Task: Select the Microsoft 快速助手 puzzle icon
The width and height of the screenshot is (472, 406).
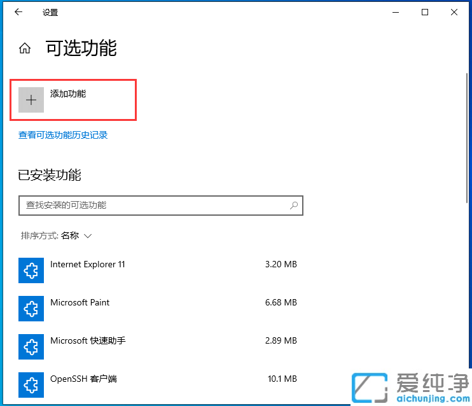Action: [x=31, y=347]
